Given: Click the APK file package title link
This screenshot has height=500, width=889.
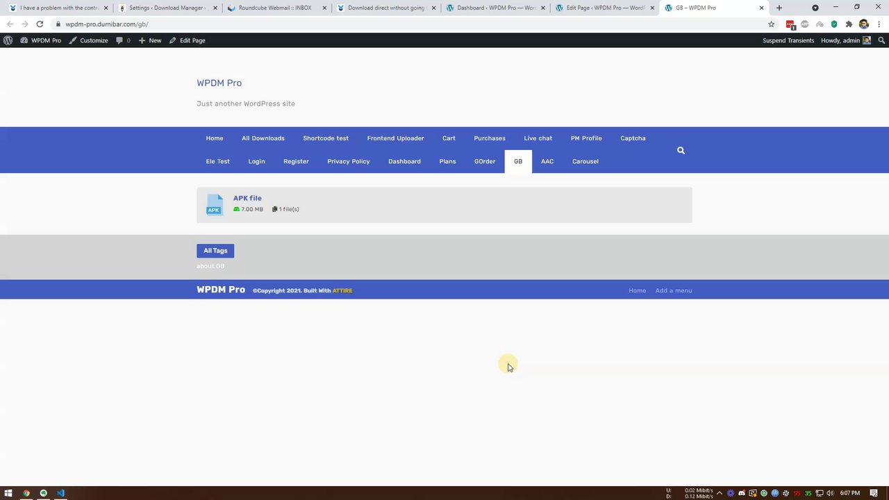Looking at the screenshot, I should [247, 198].
